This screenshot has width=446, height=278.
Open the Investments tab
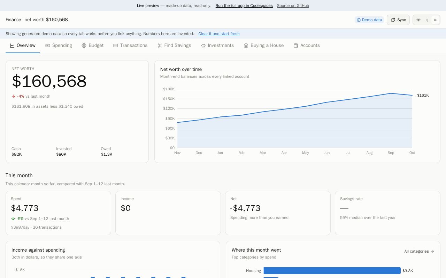pos(217,46)
